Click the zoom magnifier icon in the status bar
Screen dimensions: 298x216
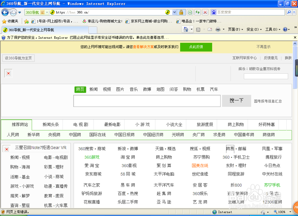tap(275, 212)
